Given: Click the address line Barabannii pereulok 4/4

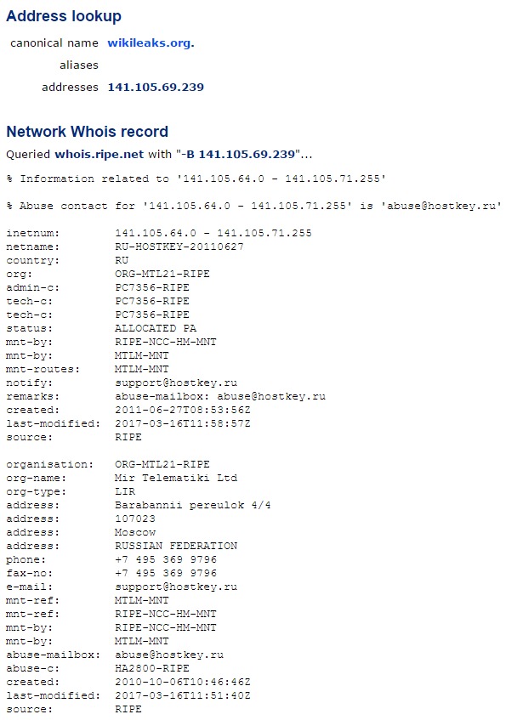Looking at the screenshot, I should [193, 506].
